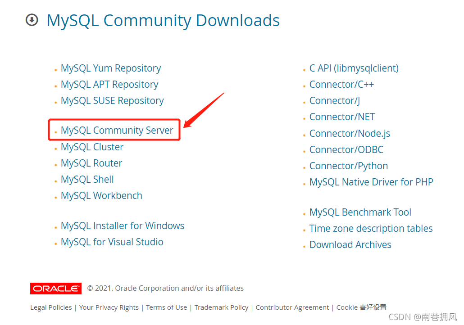Open the Connector/ODBC link

[x=346, y=150]
